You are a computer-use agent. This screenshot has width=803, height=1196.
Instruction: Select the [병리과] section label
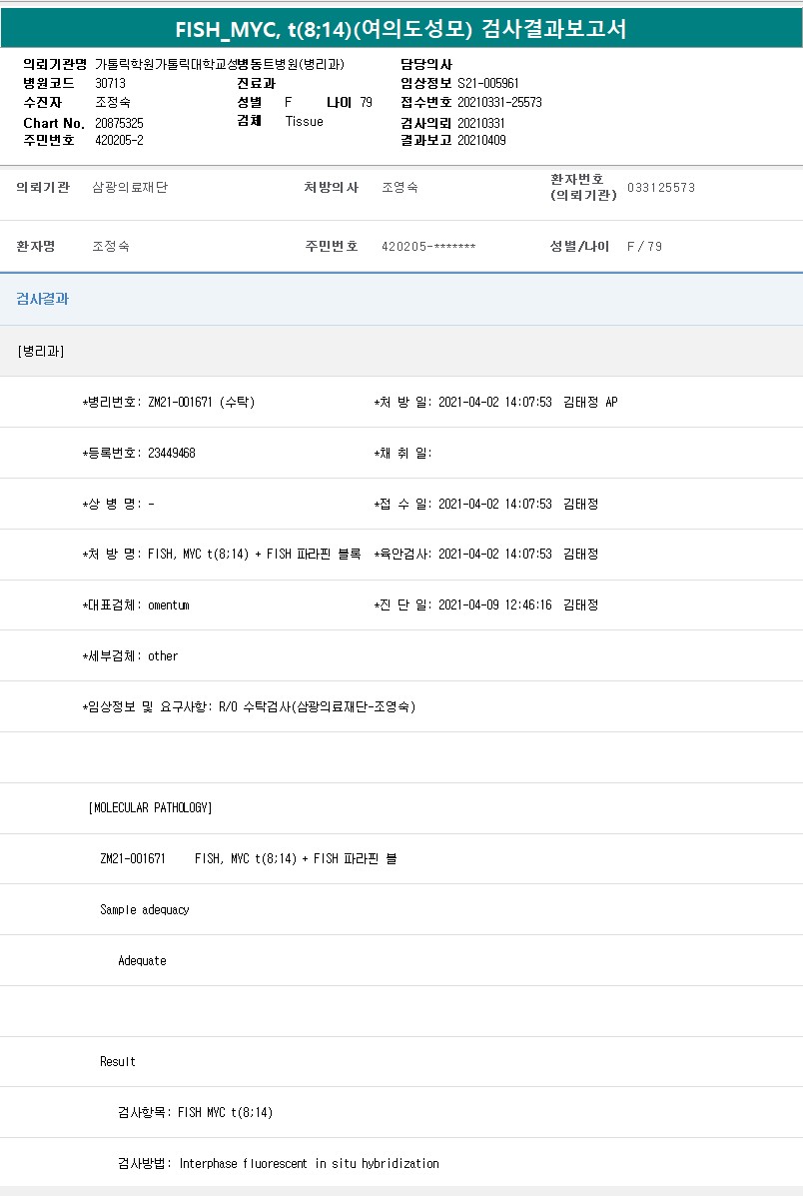click(x=41, y=351)
